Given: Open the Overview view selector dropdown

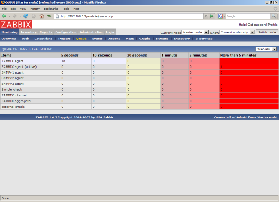Looking at the screenshot, I should (266, 49).
